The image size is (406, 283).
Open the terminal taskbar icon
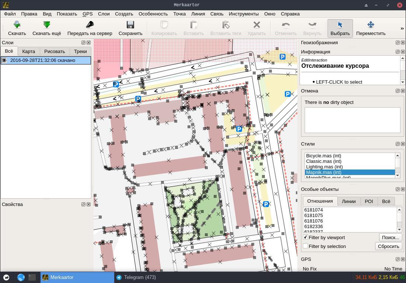pyautogui.click(x=32, y=277)
